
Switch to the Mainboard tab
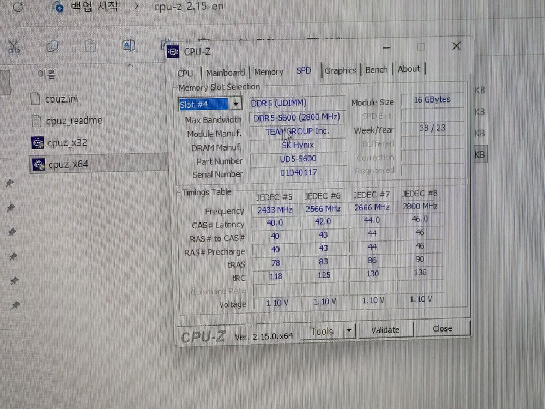click(226, 72)
